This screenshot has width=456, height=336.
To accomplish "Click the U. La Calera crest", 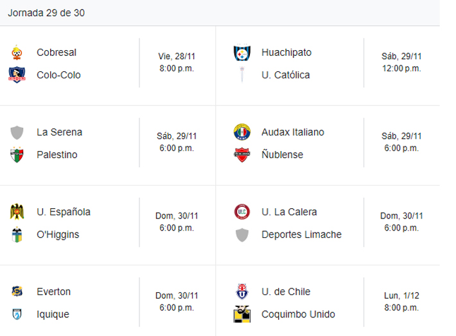I will click(241, 211).
